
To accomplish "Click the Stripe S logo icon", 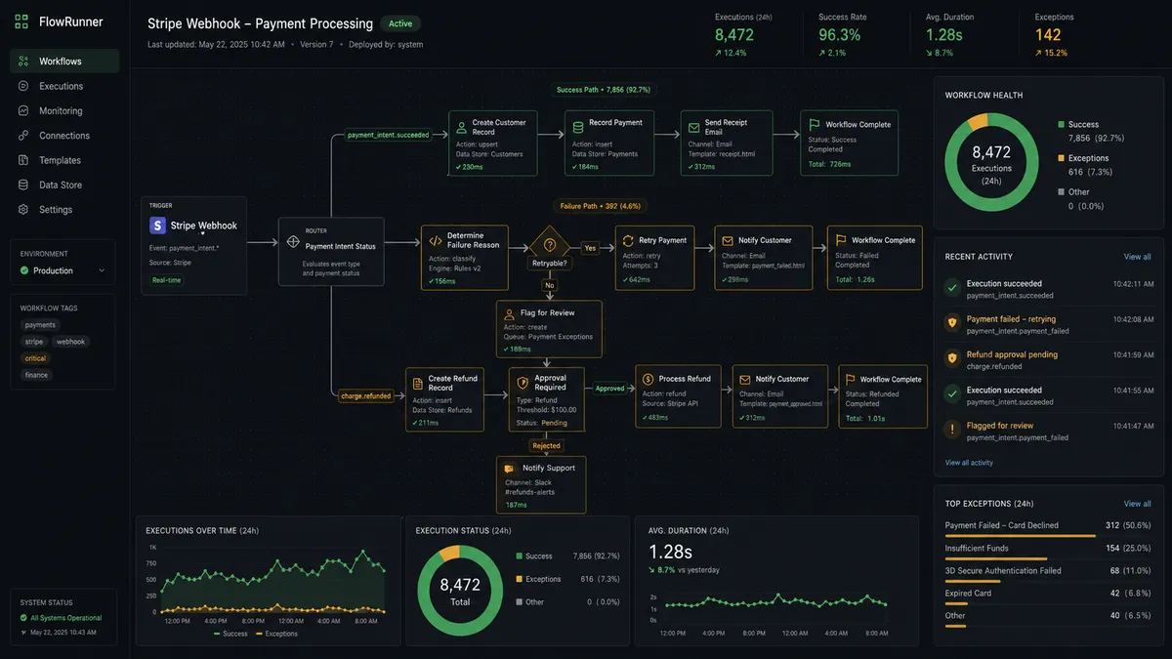I will pos(157,226).
